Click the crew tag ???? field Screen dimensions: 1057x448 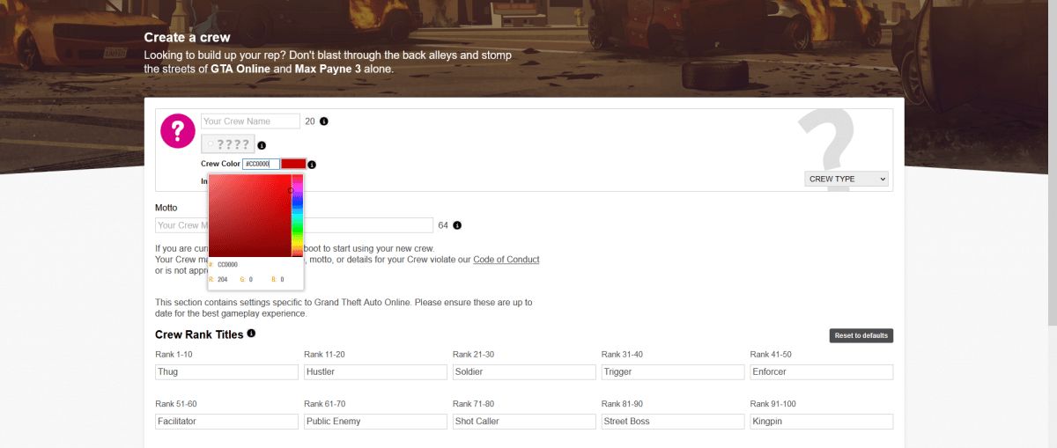[227, 144]
